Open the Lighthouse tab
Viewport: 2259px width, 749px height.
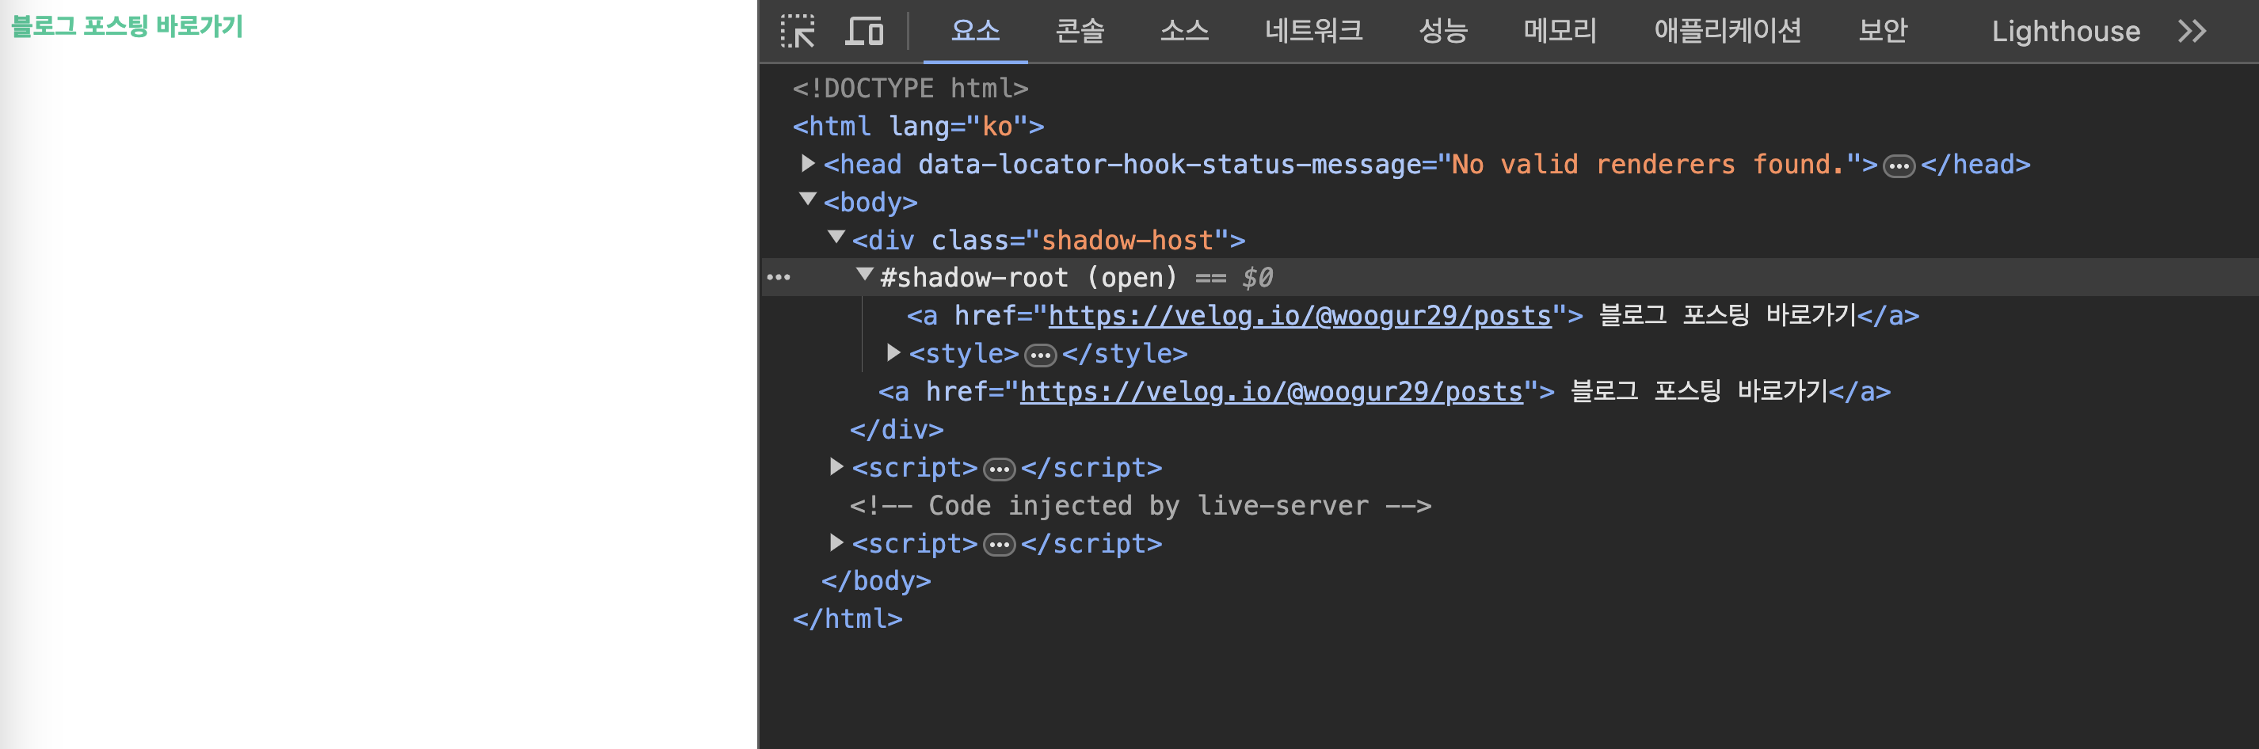[2065, 31]
